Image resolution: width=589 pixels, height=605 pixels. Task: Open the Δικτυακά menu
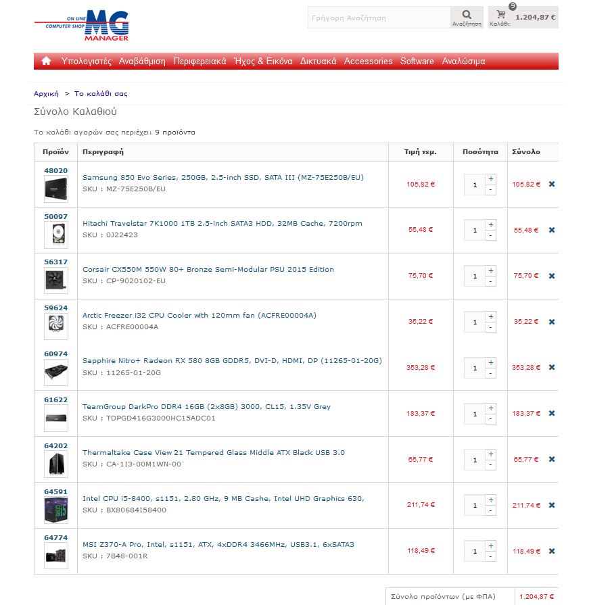click(x=318, y=62)
